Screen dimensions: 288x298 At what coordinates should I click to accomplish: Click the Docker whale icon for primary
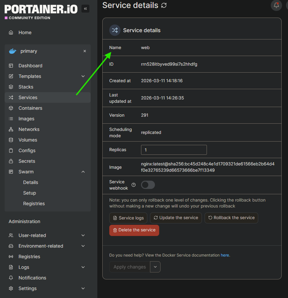point(13,51)
